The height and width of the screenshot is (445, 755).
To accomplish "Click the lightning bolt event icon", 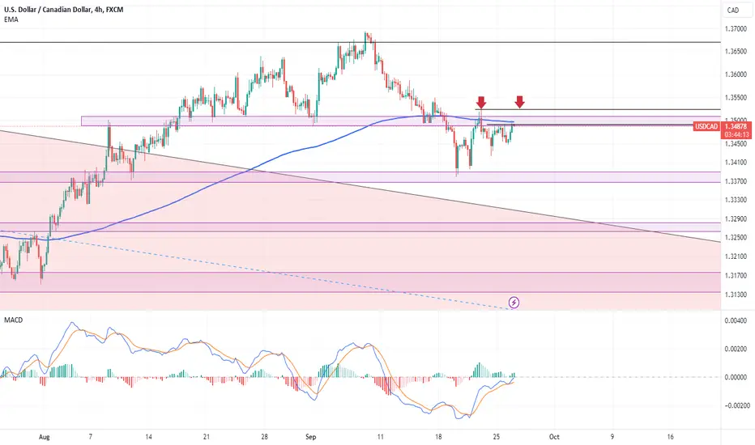I will point(514,303).
